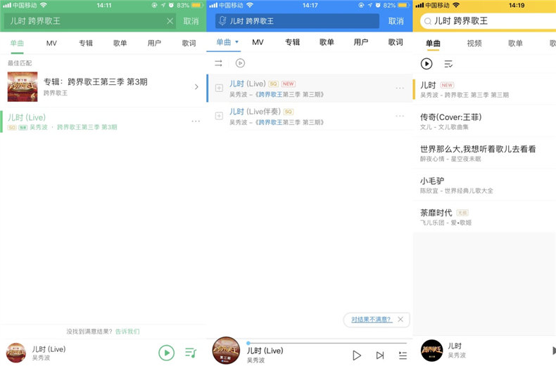This screenshot has width=556, height=366.
Task: Tap the microphone icon in the blue search bar
Action: click(222, 21)
